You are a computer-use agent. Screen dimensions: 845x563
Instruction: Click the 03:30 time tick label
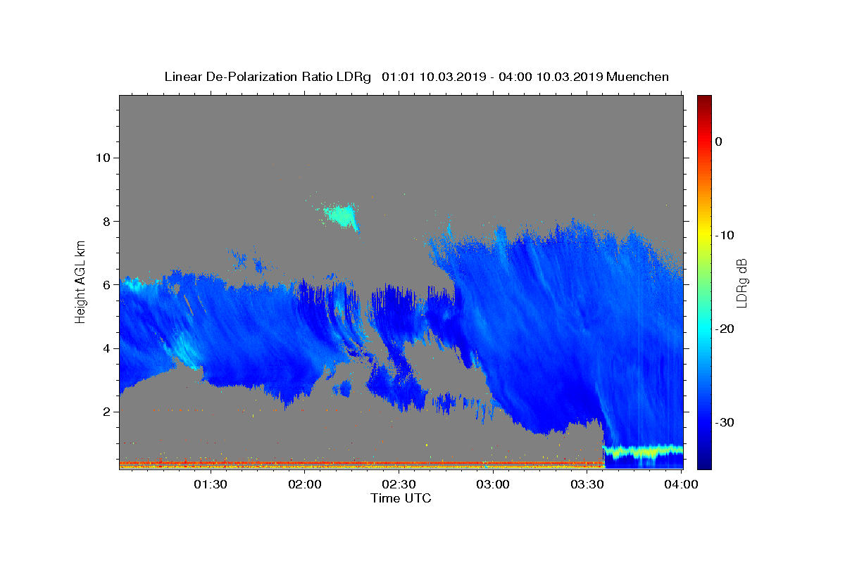coord(587,484)
